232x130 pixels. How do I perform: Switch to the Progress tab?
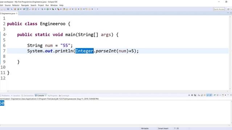coord(53,95)
